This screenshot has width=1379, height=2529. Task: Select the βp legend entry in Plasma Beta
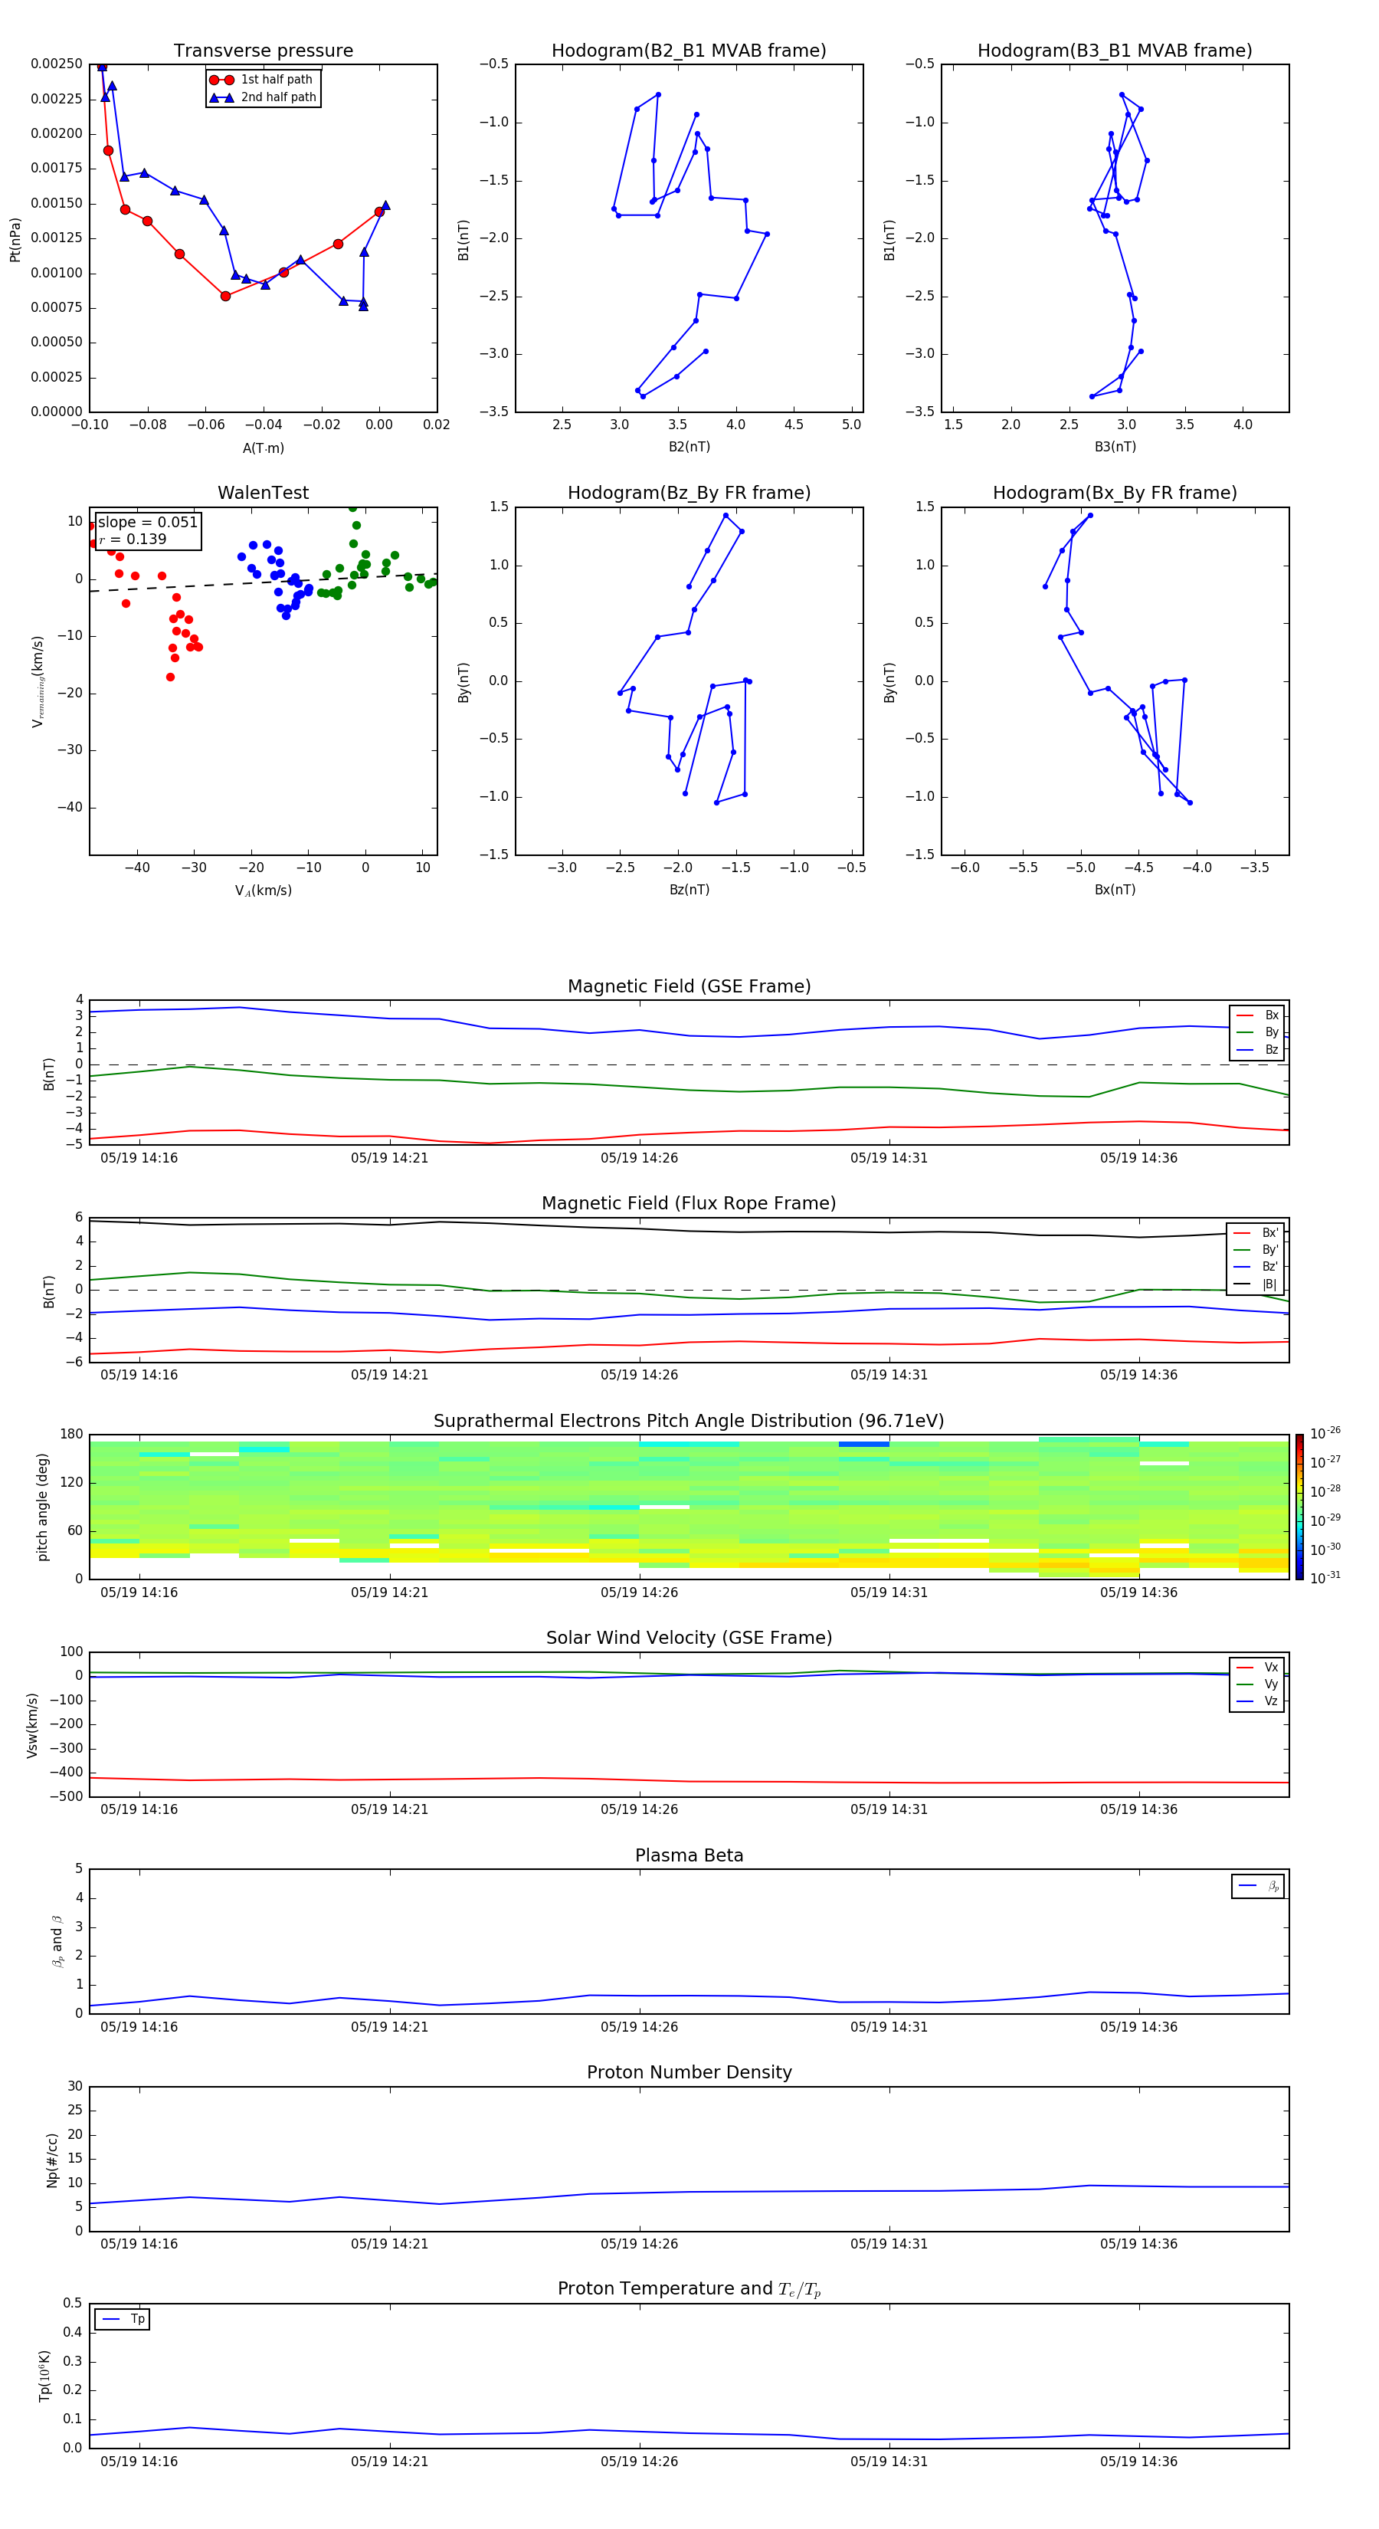pyautogui.click(x=1259, y=1886)
